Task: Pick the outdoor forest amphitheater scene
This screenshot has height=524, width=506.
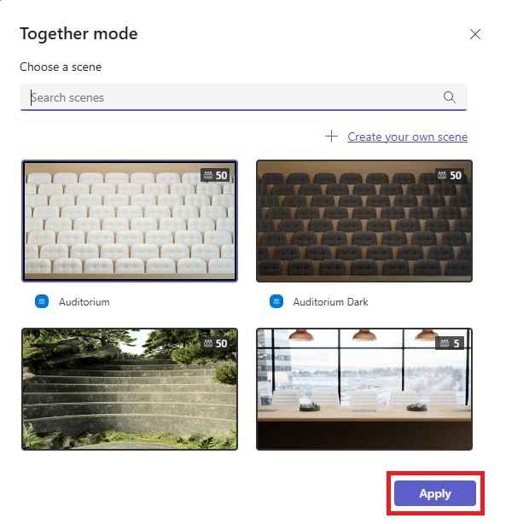Action: pos(130,389)
